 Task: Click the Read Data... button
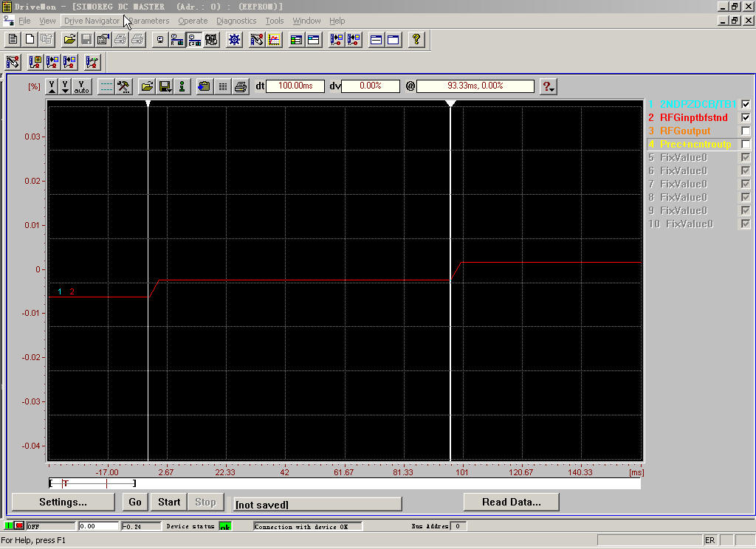coord(511,502)
